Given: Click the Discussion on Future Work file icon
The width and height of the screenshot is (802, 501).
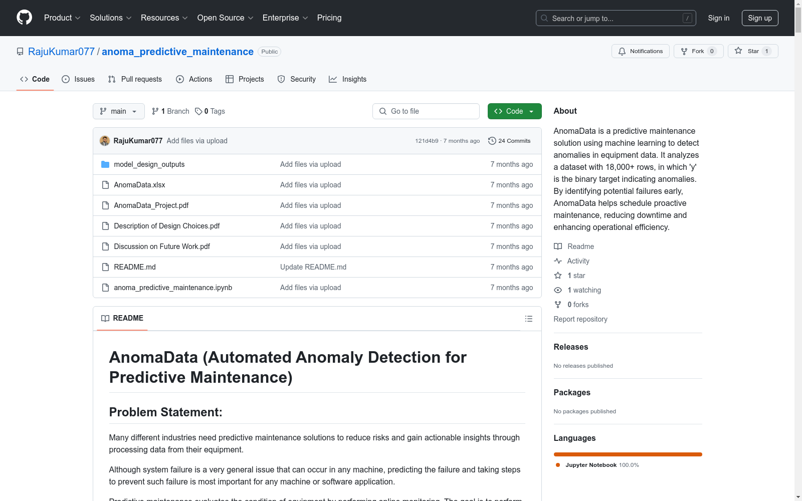Looking at the screenshot, I should point(105,246).
